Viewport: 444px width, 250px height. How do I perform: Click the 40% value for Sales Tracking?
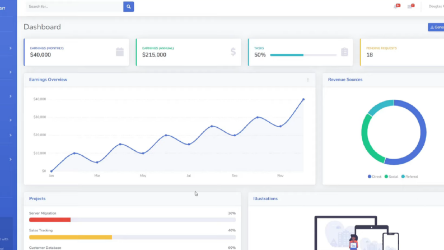pos(232,230)
